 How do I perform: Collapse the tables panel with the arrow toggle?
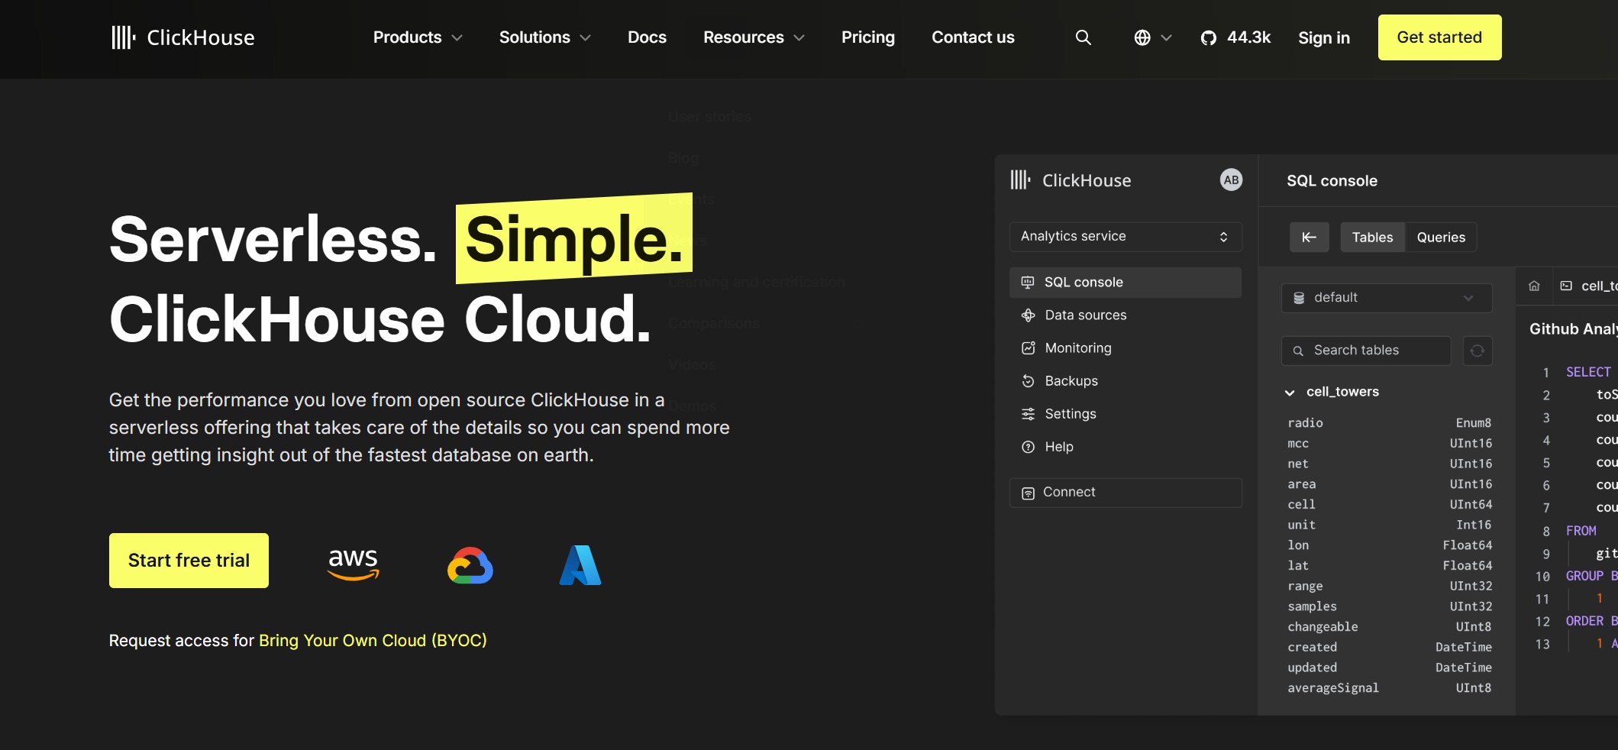click(1309, 237)
